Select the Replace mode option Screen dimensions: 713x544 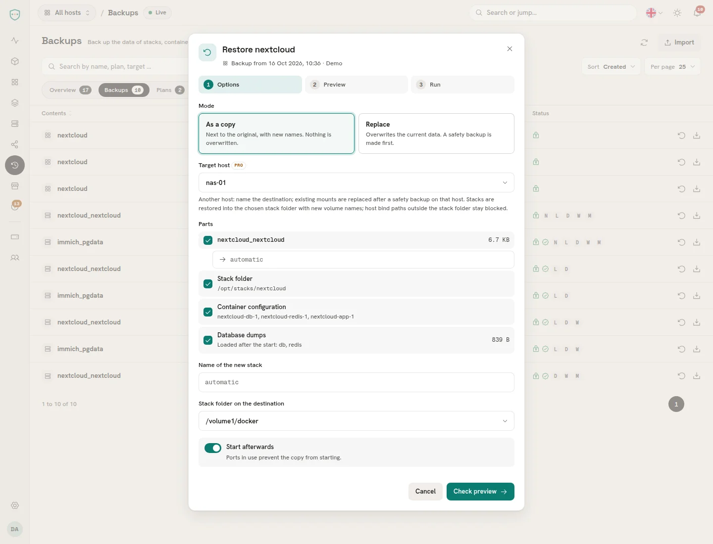pyautogui.click(x=436, y=134)
